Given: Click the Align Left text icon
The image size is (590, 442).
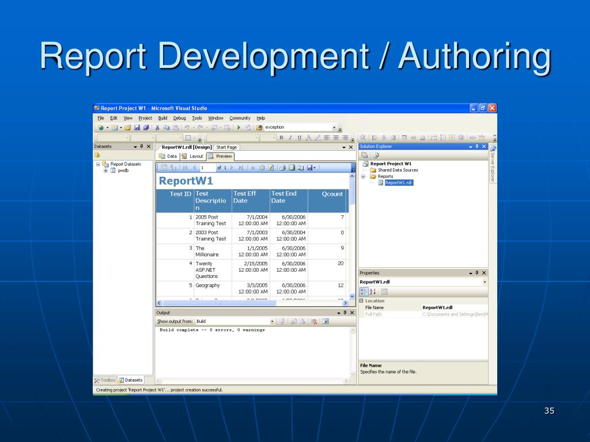Looking at the screenshot, I should tap(327, 138).
